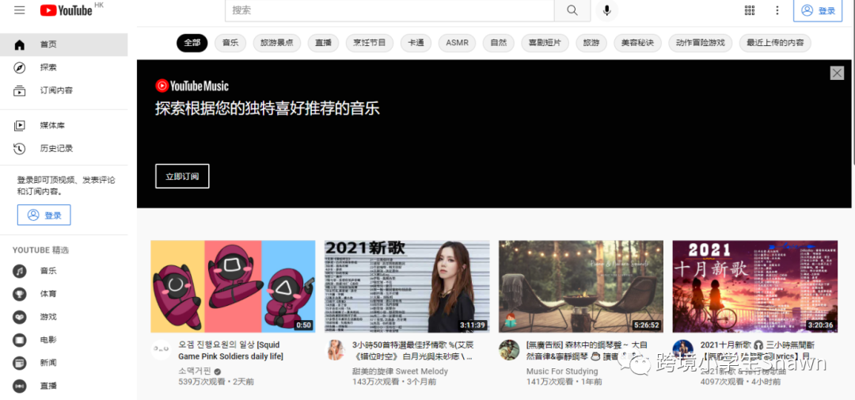The image size is (855, 400).
Task: Select the 美容秘诀 filter chip
Action: [637, 43]
